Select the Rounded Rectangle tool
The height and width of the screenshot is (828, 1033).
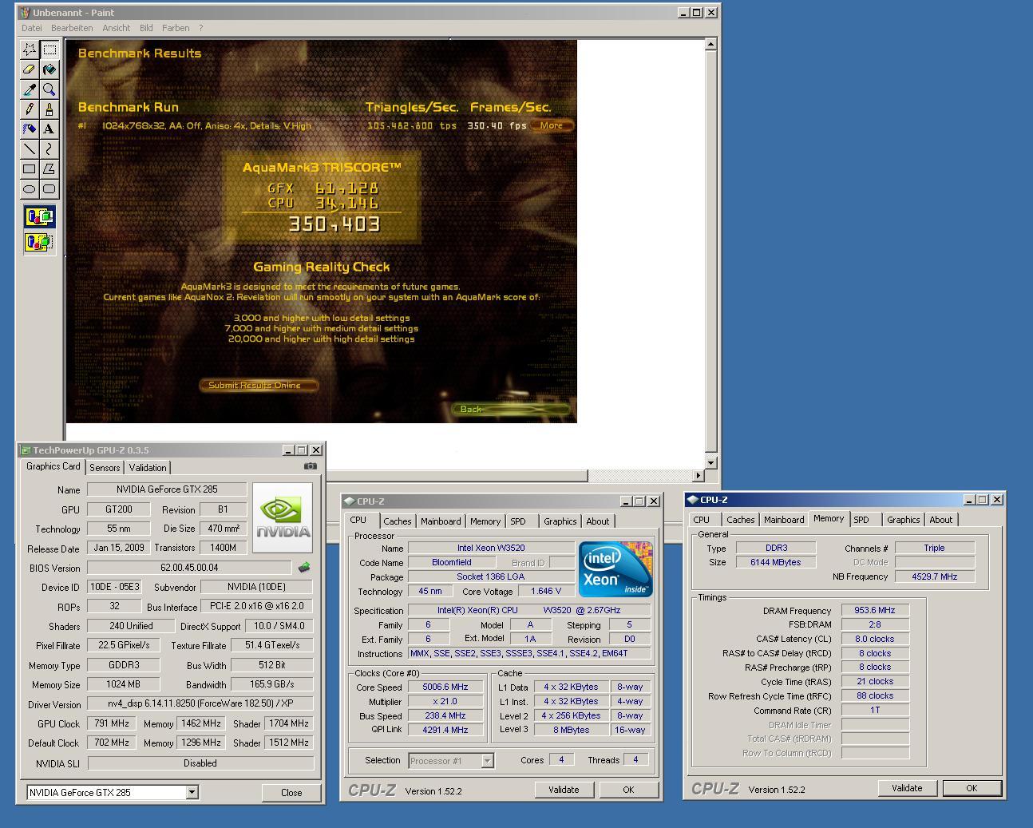tap(49, 189)
